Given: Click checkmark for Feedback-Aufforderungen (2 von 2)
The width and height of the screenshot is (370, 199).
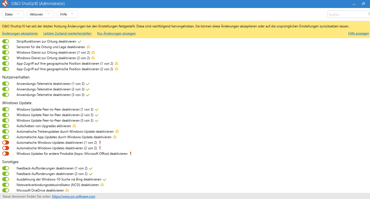Looking at the screenshot, I should (x=91, y=174).
